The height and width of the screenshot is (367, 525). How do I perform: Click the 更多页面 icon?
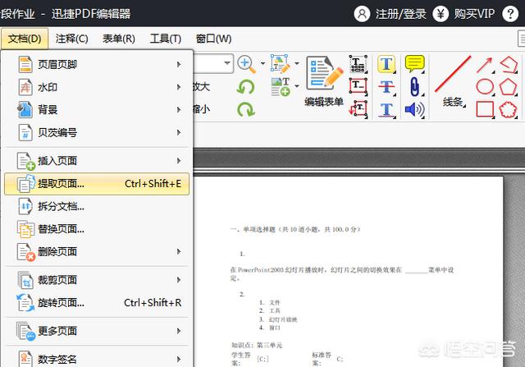[25, 331]
